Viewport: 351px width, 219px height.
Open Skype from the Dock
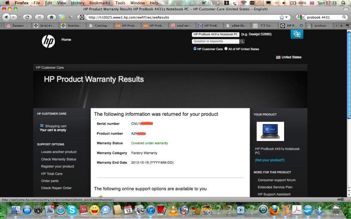tap(72, 210)
